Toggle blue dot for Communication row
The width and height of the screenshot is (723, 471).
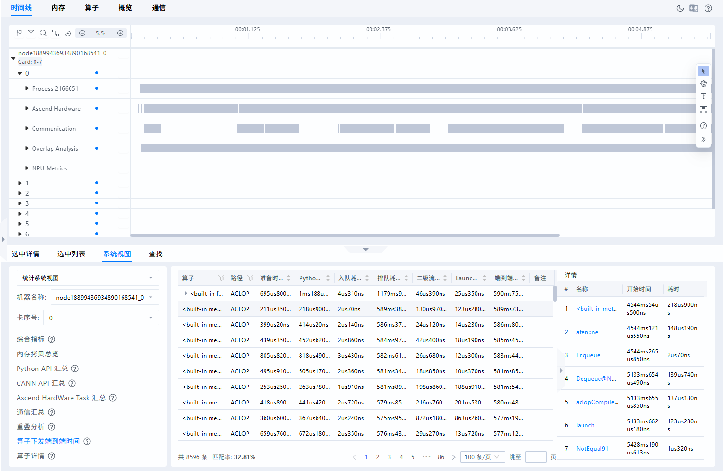97,128
